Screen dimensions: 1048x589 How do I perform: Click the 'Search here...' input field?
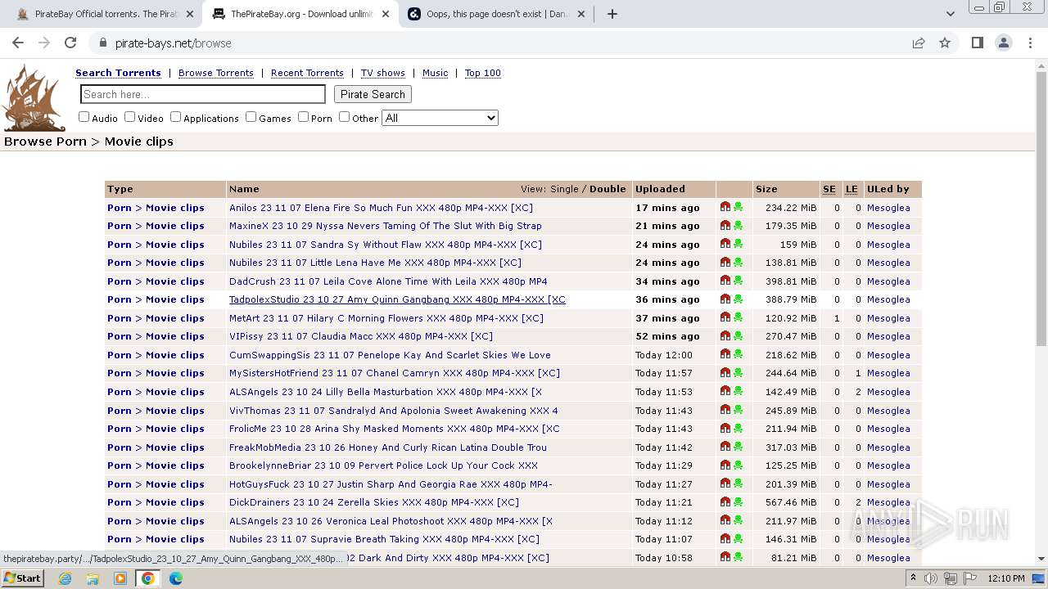[x=202, y=94]
